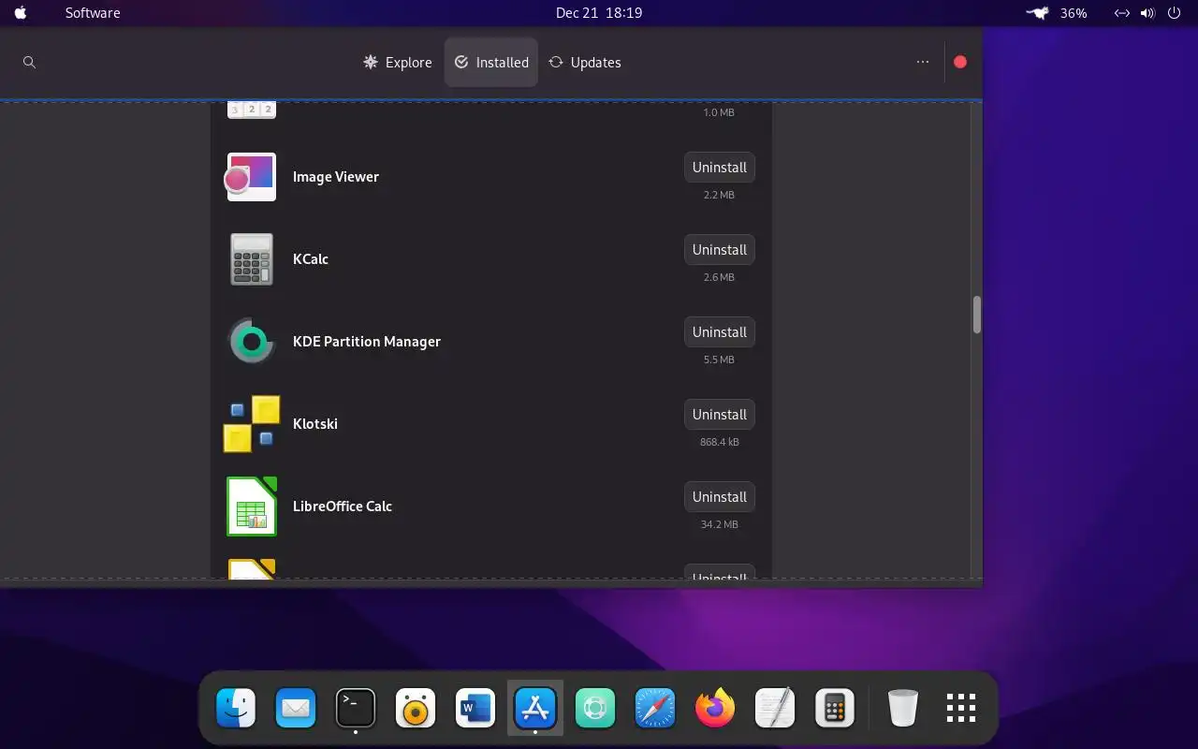Screen dimensions: 1198x749
Task: Uninstall KCalc
Action: click(x=720, y=250)
